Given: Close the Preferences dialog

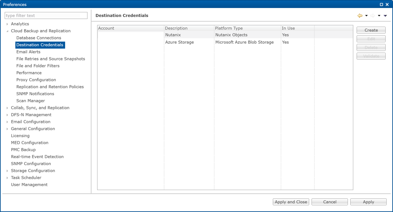Looking at the screenshot, I should pos(387,5).
